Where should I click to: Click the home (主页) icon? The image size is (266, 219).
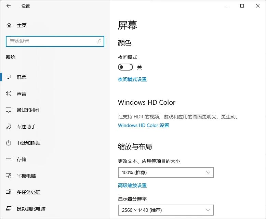(x=9, y=25)
